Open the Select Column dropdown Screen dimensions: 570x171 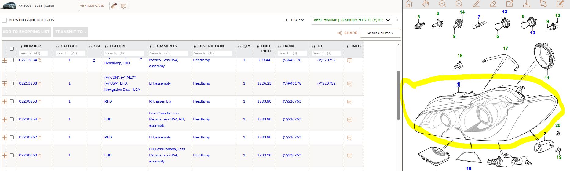[x=380, y=33]
